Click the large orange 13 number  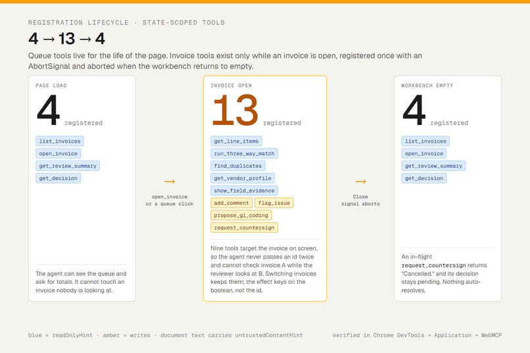pos(235,110)
